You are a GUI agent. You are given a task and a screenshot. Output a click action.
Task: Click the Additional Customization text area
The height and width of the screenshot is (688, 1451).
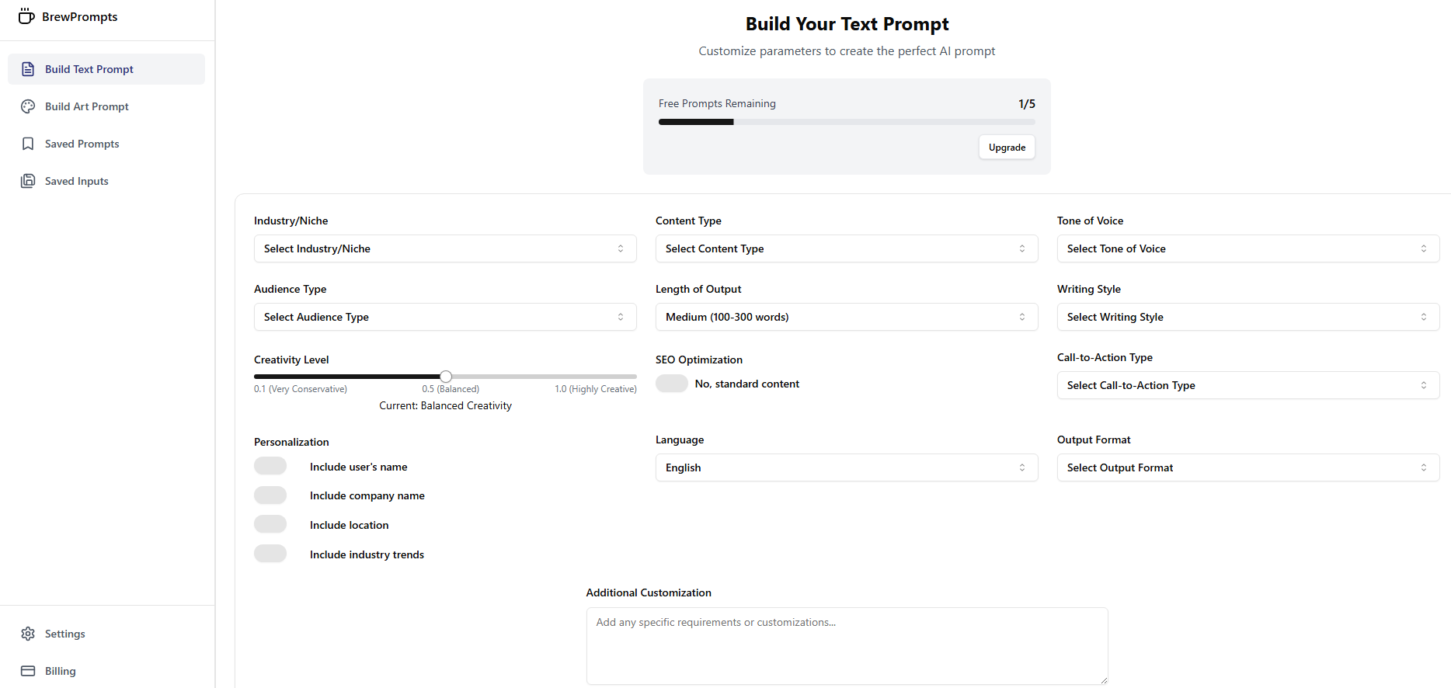(x=847, y=645)
